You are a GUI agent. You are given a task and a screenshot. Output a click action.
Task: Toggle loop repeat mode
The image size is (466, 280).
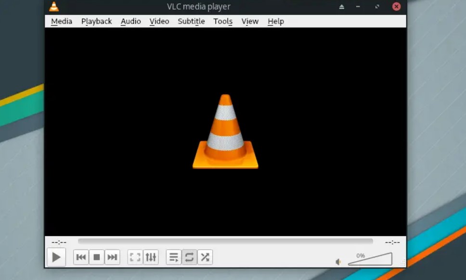tap(189, 257)
